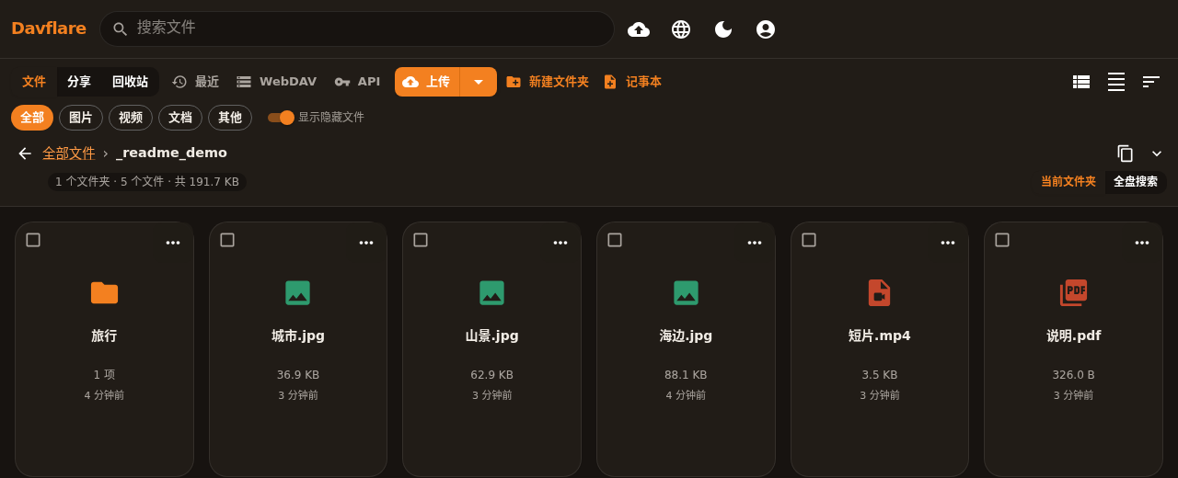Image resolution: width=1178 pixels, height=478 pixels.
Task: Click the search magnifier icon
Action: point(120,28)
